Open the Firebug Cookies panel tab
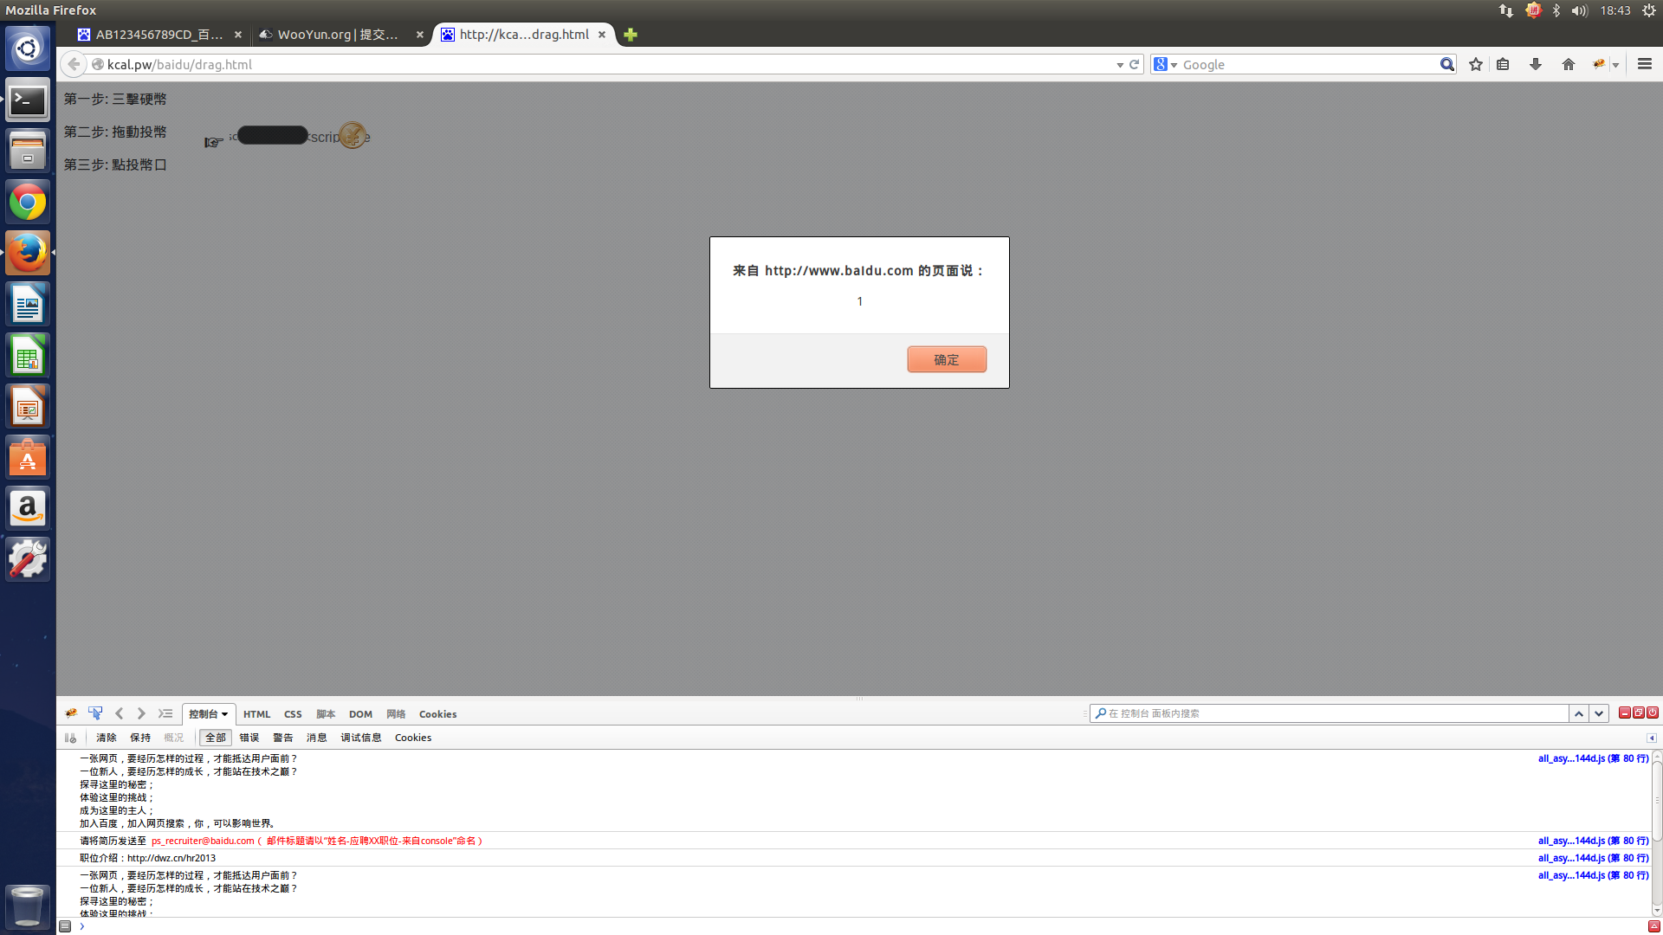 click(x=438, y=714)
